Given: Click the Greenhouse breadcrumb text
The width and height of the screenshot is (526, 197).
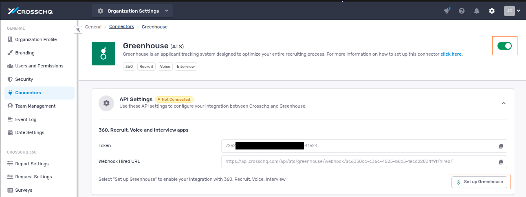Looking at the screenshot, I should tap(154, 27).
